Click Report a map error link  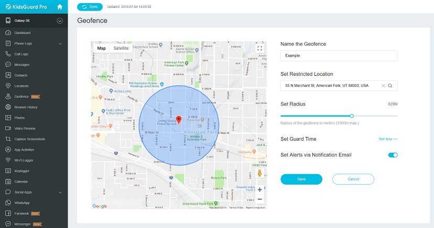255,208
